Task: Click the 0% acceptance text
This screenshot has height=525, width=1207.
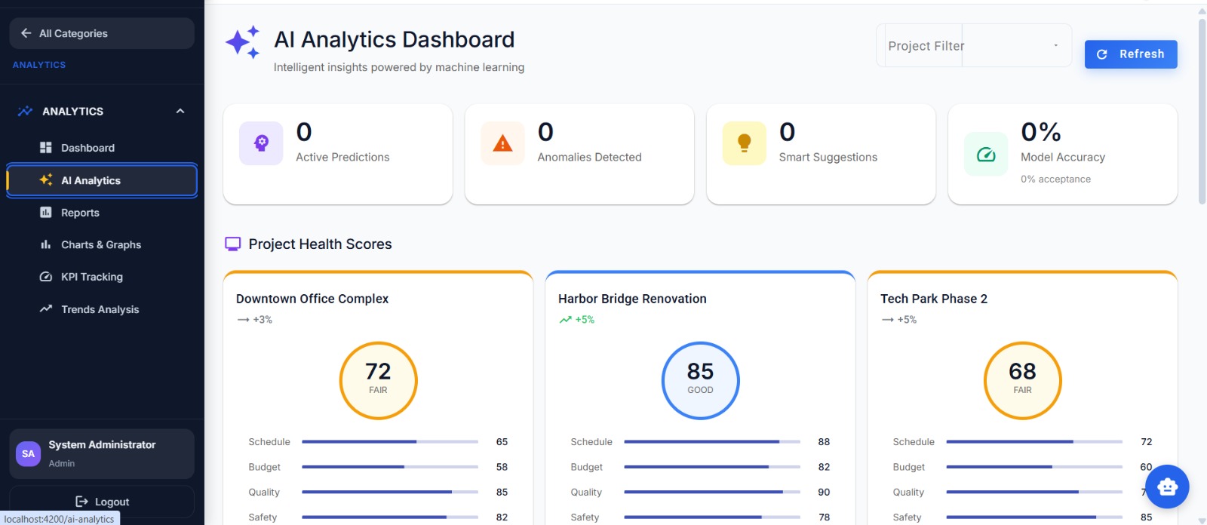Action: (x=1055, y=179)
